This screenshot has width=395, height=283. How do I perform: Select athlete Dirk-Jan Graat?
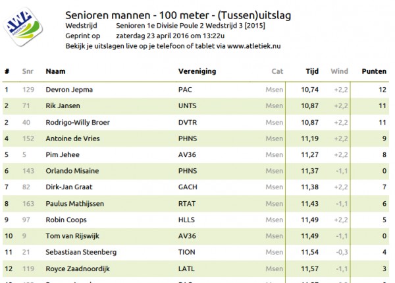point(69,187)
